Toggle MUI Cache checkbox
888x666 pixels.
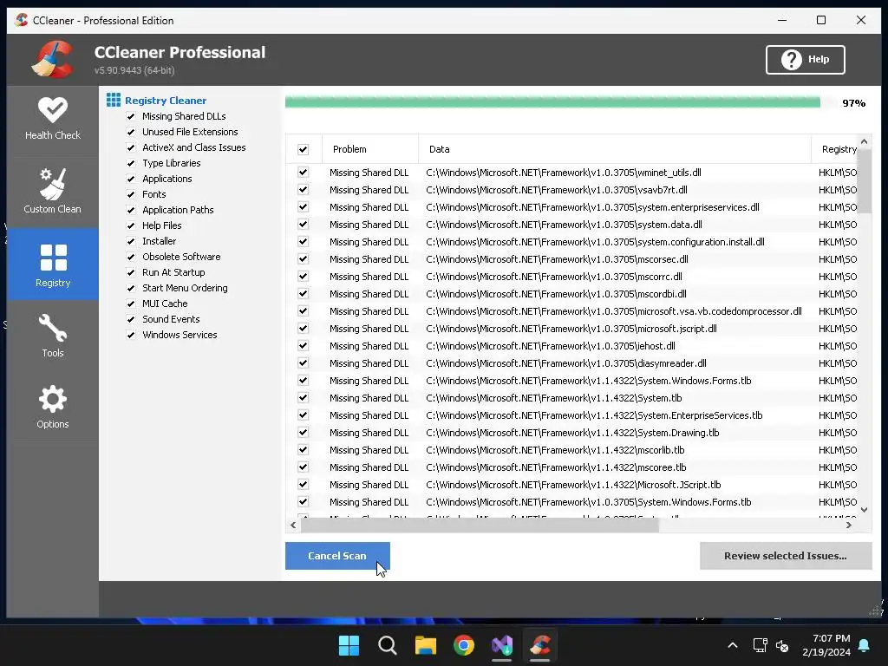(131, 304)
